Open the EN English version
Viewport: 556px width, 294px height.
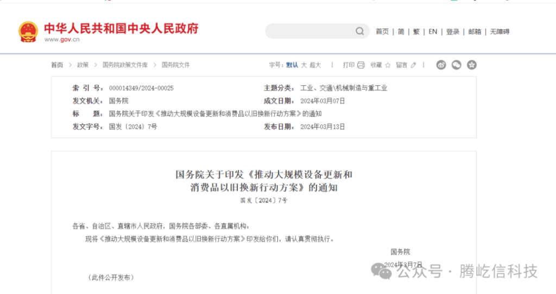(433, 31)
